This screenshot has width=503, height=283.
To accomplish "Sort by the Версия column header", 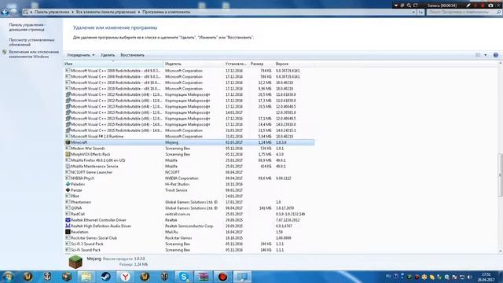I will 294,64.
